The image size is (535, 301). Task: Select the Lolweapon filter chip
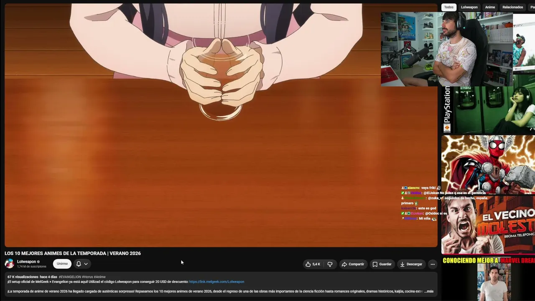point(469,7)
